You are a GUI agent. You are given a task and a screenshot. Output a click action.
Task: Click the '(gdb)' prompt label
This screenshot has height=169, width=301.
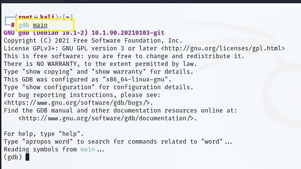coord(13,157)
